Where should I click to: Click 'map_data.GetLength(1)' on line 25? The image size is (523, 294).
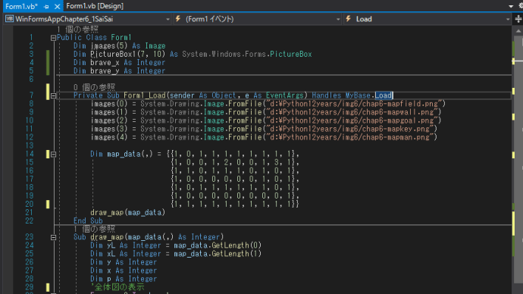(218, 254)
